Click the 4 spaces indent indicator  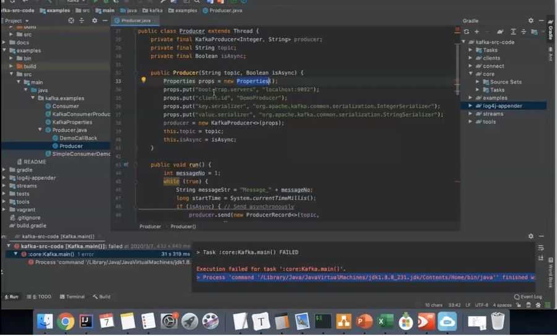click(x=502, y=304)
